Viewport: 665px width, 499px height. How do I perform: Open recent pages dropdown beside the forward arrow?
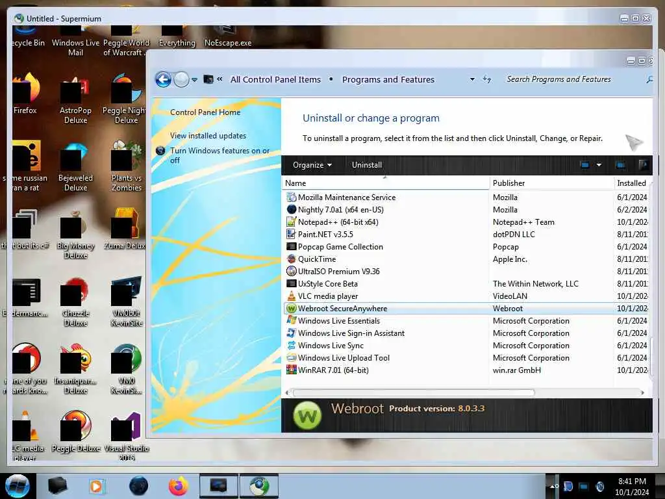[194, 80]
